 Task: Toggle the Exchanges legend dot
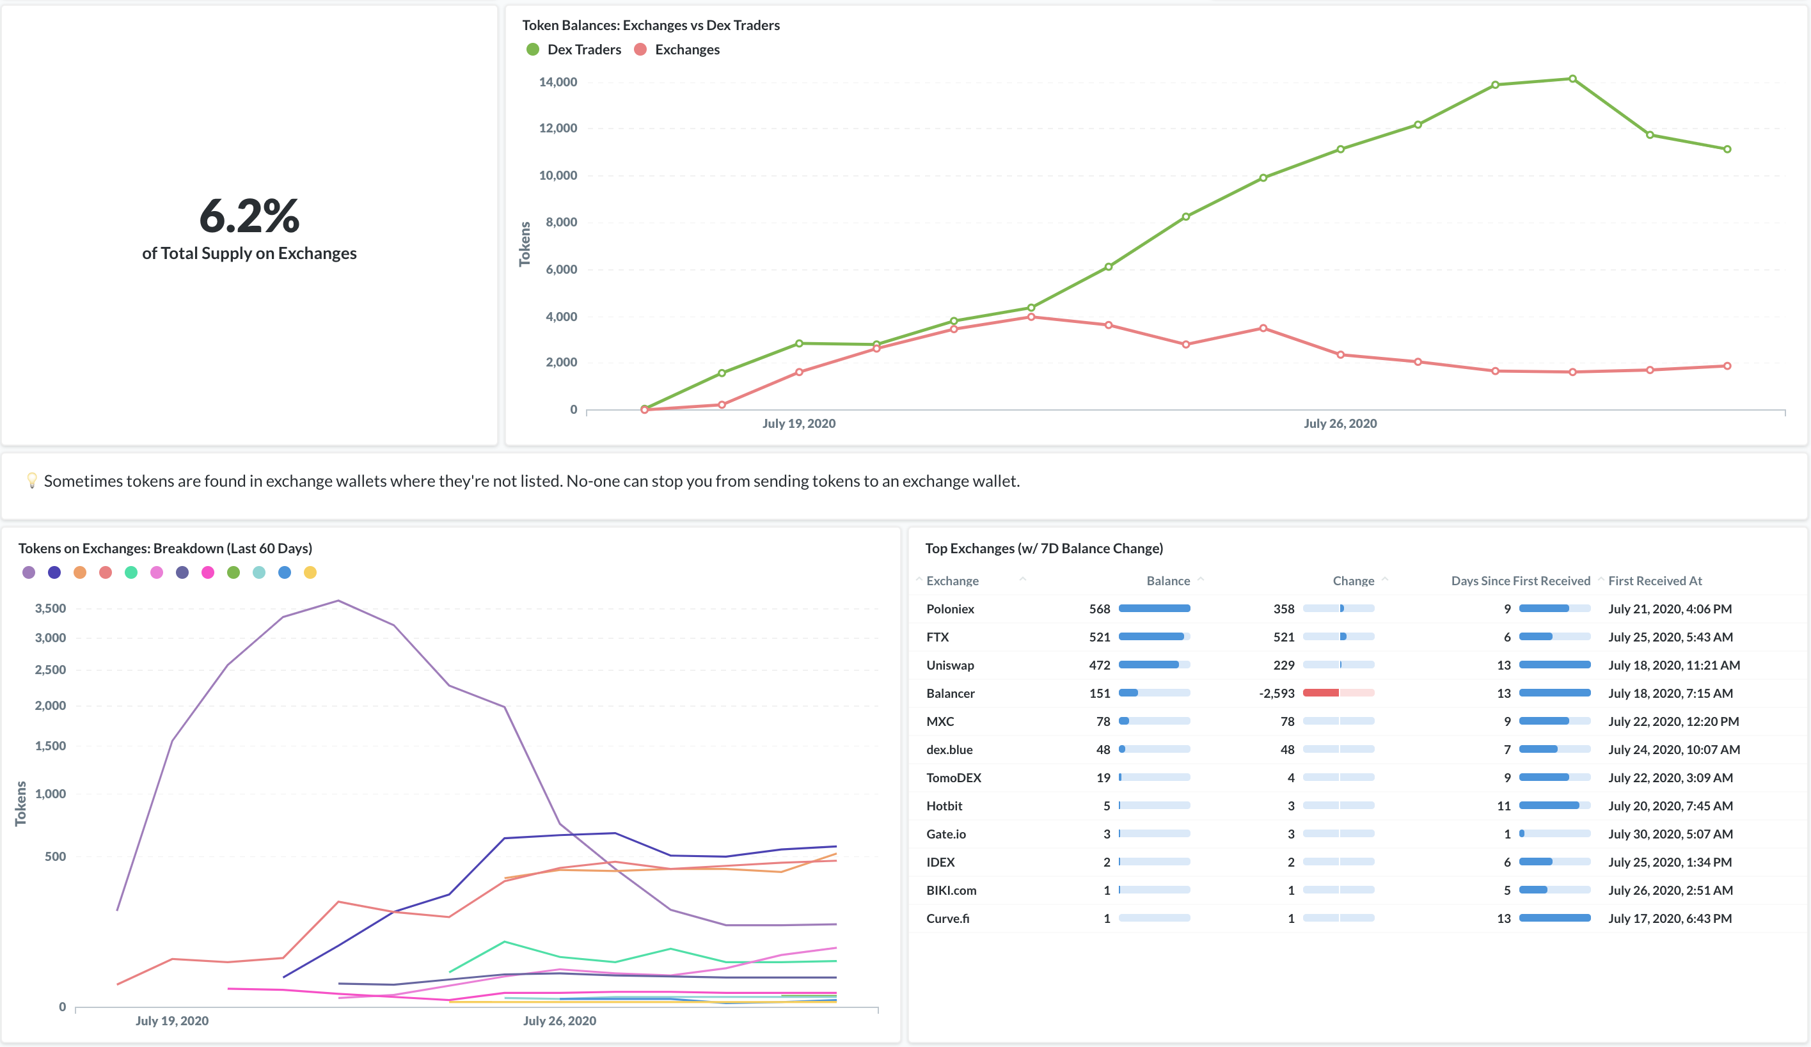(x=640, y=50)
